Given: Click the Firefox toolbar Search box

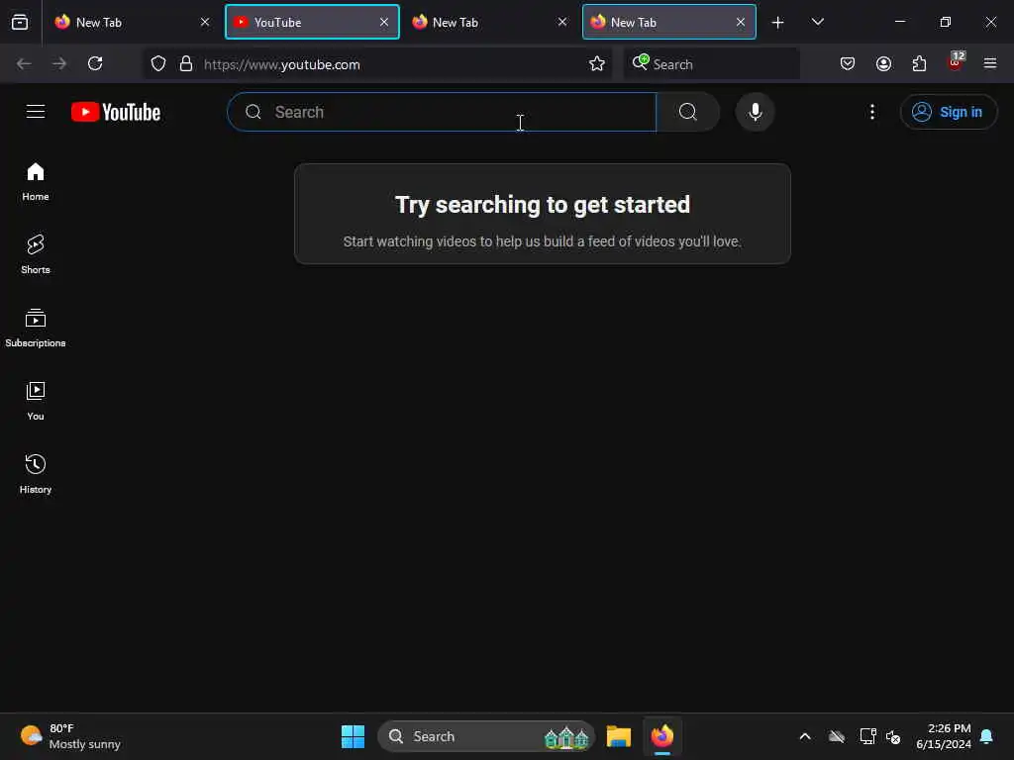Looking at the screenshot, I should [711, 64].
